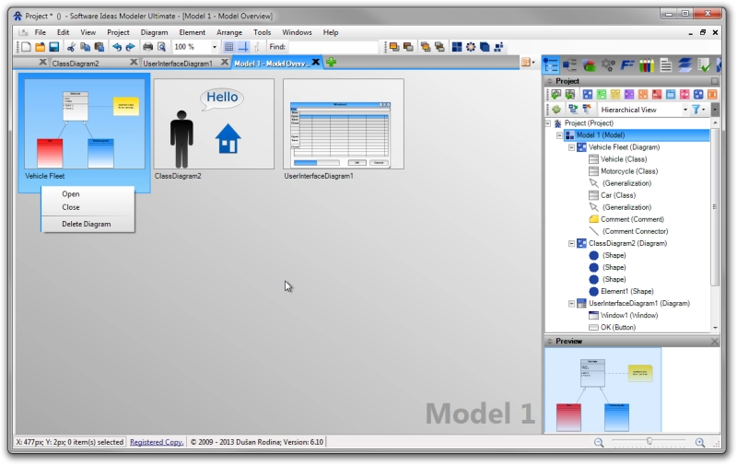Click the Redo arrow icon
737x465 pixels.
coord(130,47)
